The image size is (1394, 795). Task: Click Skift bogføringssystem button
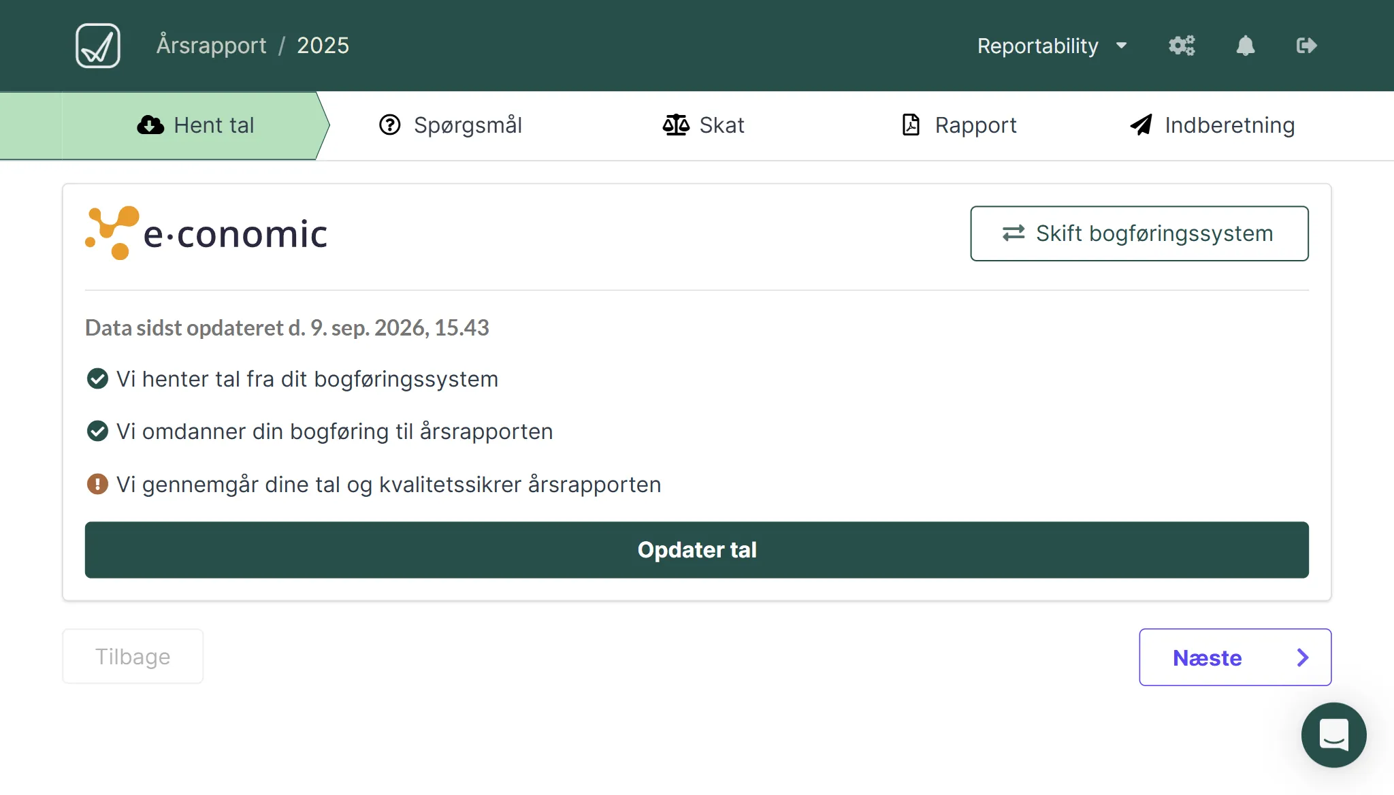pyautogui.click(x=1139, y=233)
